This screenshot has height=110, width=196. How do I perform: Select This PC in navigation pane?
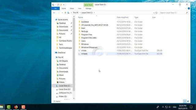click(x=61, y=57)
